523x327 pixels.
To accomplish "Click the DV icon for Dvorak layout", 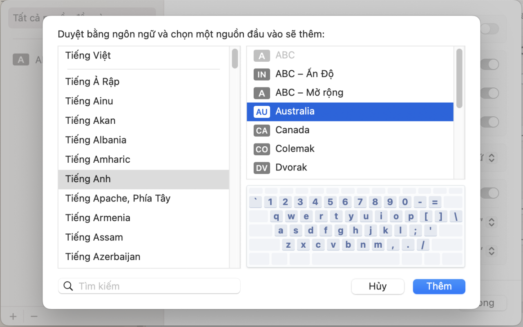I will [261, 168].
